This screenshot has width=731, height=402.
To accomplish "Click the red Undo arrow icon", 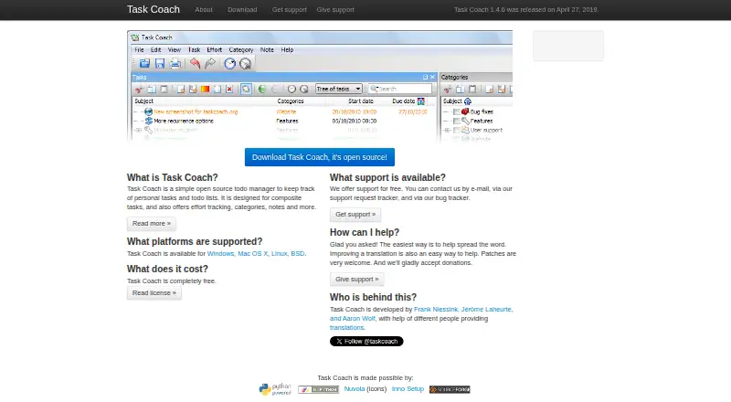I will (x=195, y=63).
